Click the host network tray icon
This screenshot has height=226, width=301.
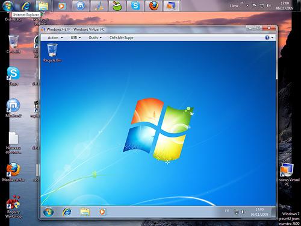261,5
